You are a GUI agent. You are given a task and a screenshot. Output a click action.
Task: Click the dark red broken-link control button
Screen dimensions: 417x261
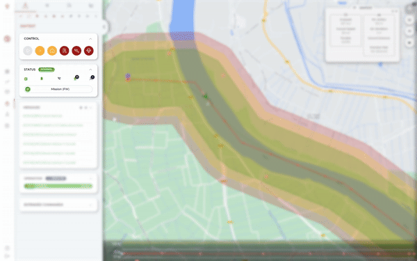coord(76,51)
